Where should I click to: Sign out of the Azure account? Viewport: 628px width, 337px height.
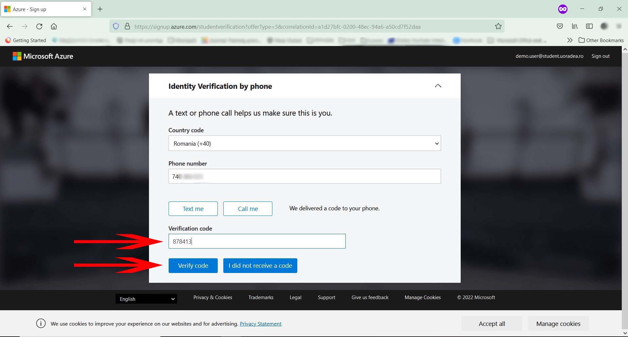point(600,56)
